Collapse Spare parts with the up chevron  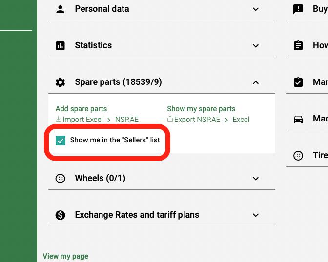coord(256,82)
